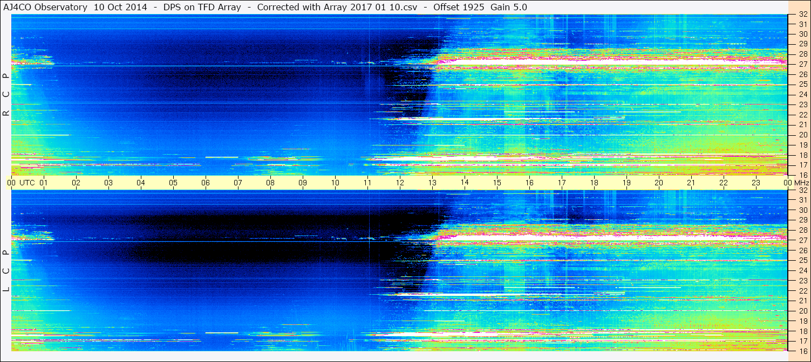Select the 12 hour tick label
Image resolution: width=811 pixels, height=362 pixels.
point(400,183)
